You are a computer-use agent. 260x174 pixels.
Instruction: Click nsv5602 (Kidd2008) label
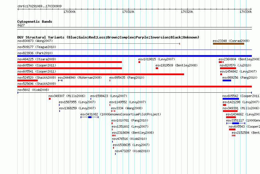point(33,90)
